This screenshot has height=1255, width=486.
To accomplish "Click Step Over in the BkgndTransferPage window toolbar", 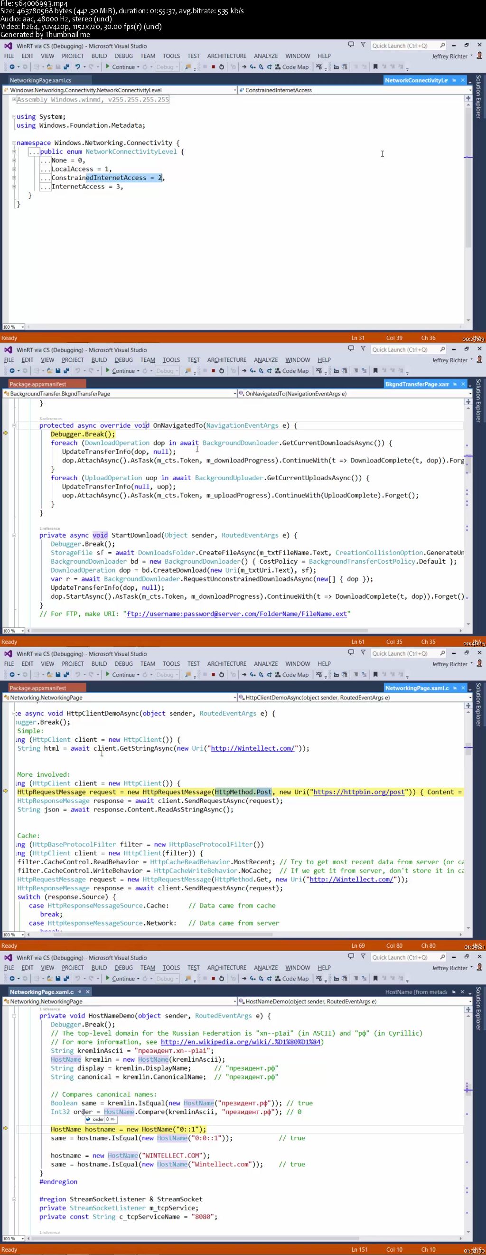I will click(261, 371).
